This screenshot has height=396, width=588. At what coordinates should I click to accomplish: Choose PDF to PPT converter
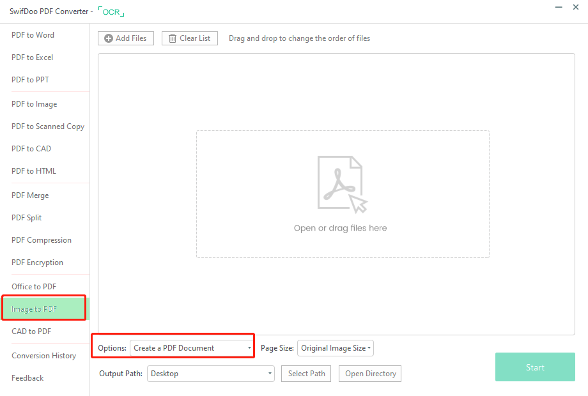(x=30, y=79)
